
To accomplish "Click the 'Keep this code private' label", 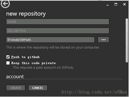I will [33, 63].
